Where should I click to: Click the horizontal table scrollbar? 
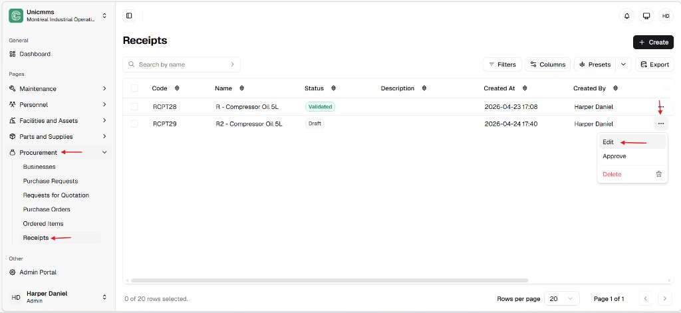330,280
